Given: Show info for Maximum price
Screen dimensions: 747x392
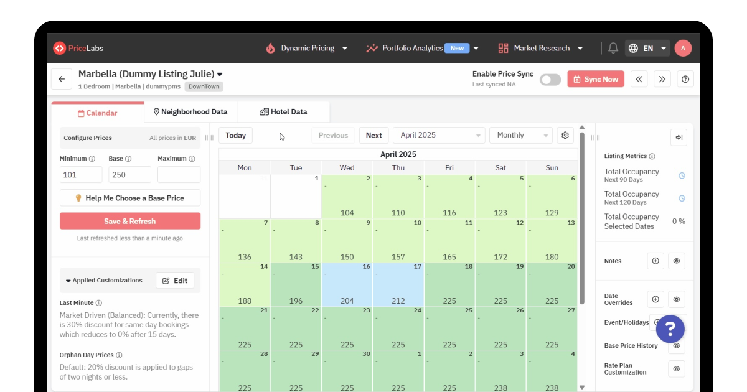Looking at the screenshot, I should point(192,159).
